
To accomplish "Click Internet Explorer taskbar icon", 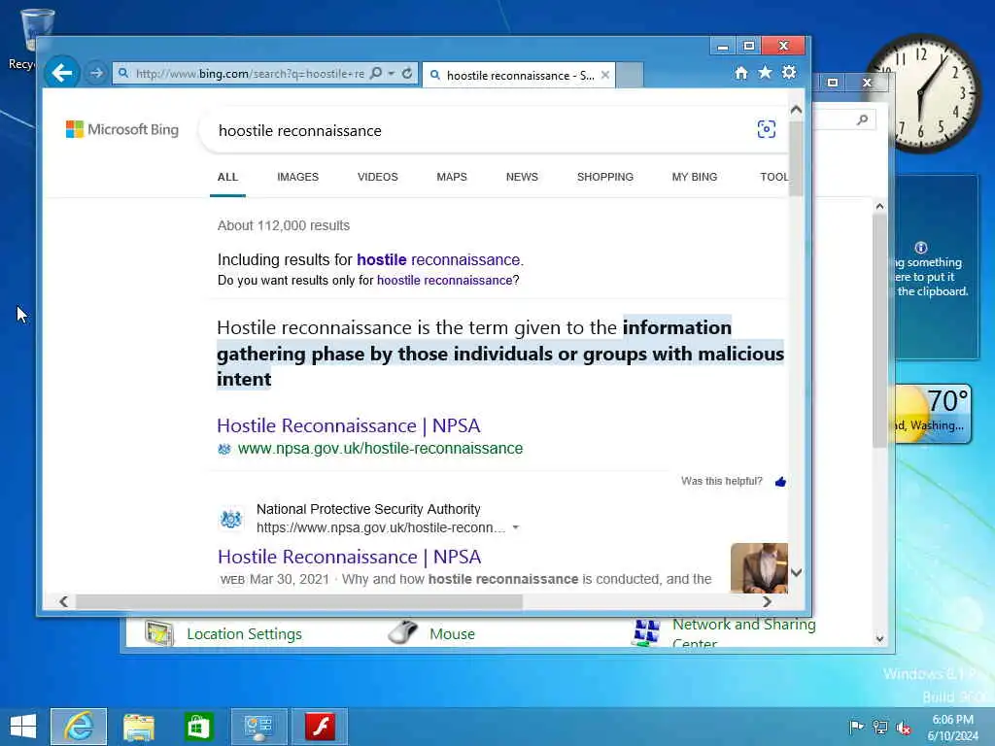I will pyautogui.click(x=79, y=727).
